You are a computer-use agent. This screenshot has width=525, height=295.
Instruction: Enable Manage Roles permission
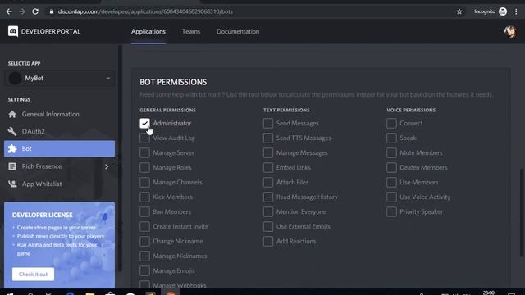click(x=144, y=167)
